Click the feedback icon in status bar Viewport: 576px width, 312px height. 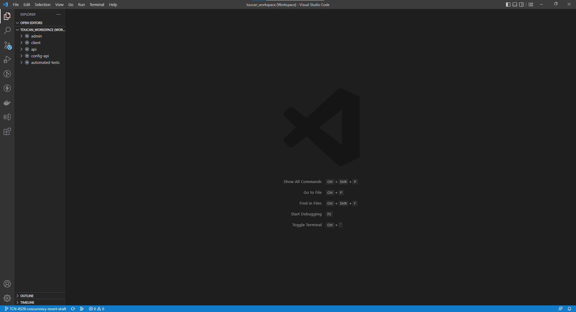560,309
